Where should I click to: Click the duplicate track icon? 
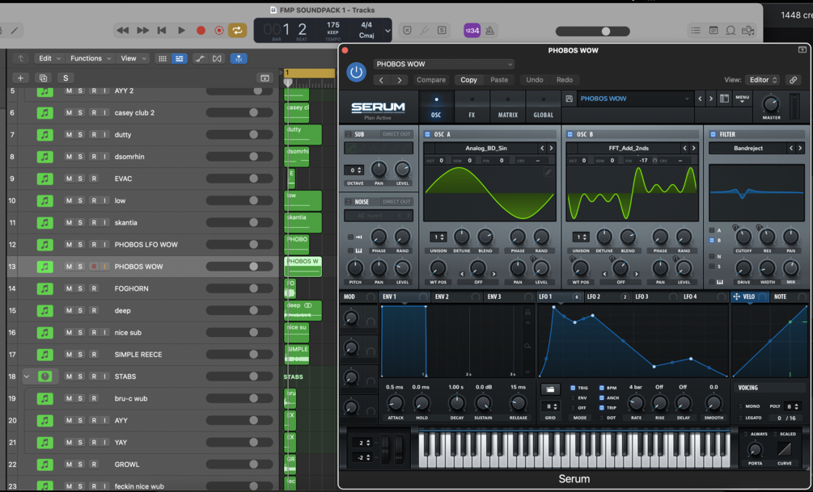(43, 78)
